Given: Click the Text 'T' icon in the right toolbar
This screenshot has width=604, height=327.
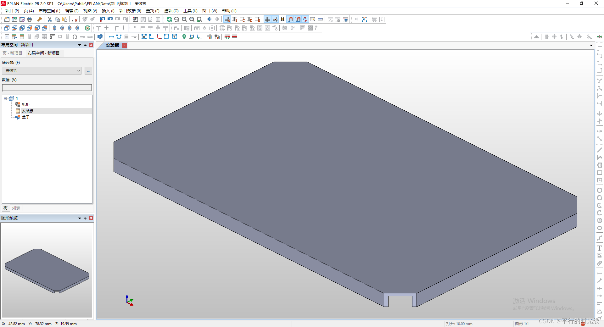Looking at the screenshot, I should pyautogui.click(x=600, y=248).
